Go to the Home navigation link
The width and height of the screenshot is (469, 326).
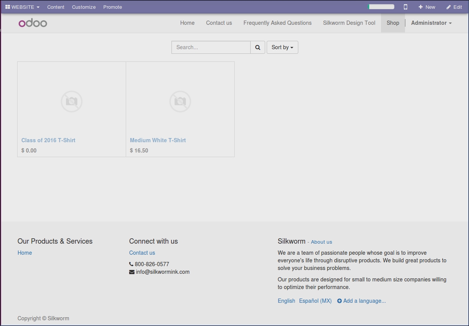[187, 23]
